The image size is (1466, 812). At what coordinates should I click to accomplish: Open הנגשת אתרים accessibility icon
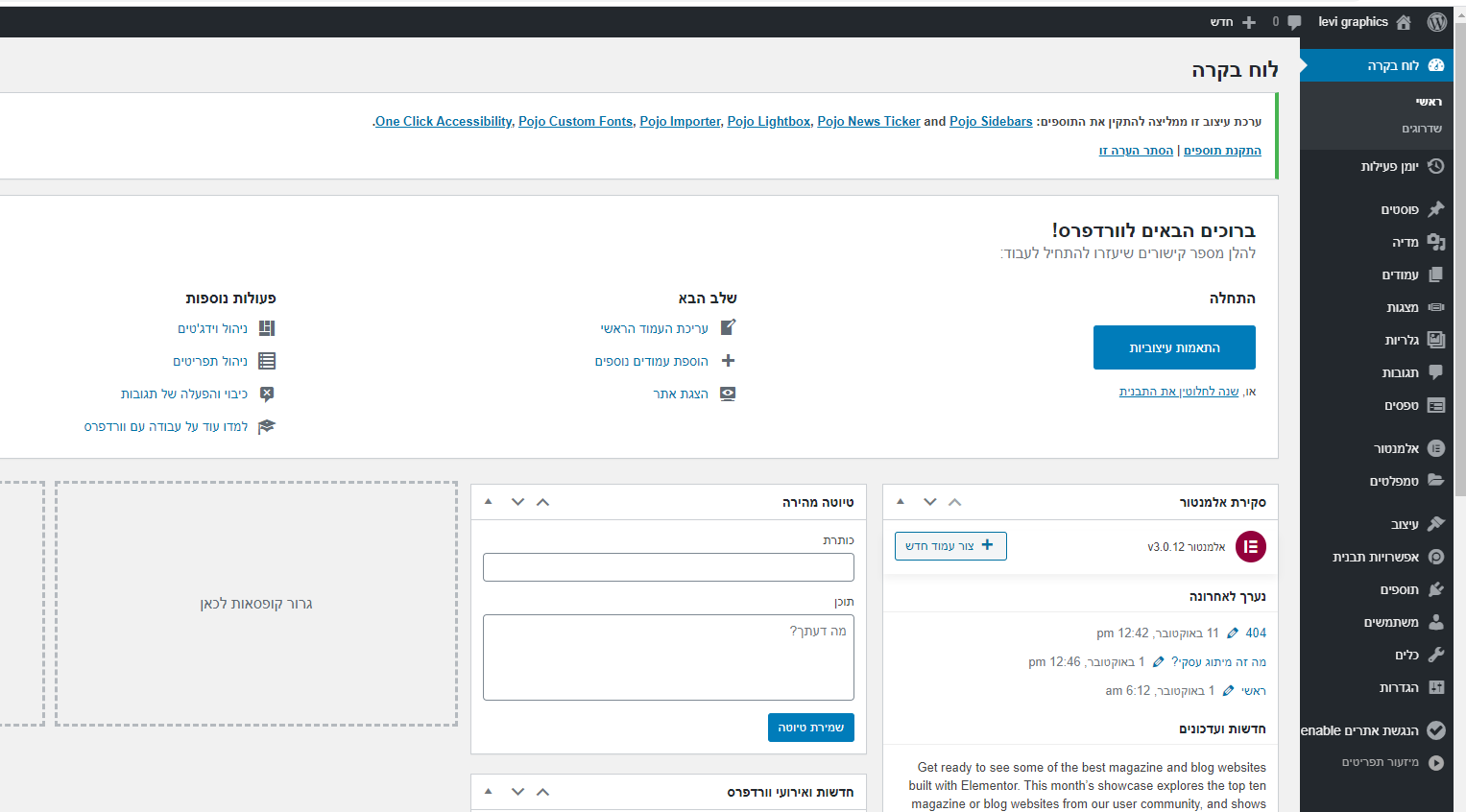pos(1436,730)
